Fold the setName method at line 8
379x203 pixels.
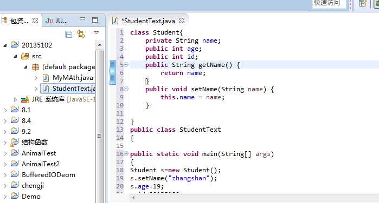[x=126, y=89]
